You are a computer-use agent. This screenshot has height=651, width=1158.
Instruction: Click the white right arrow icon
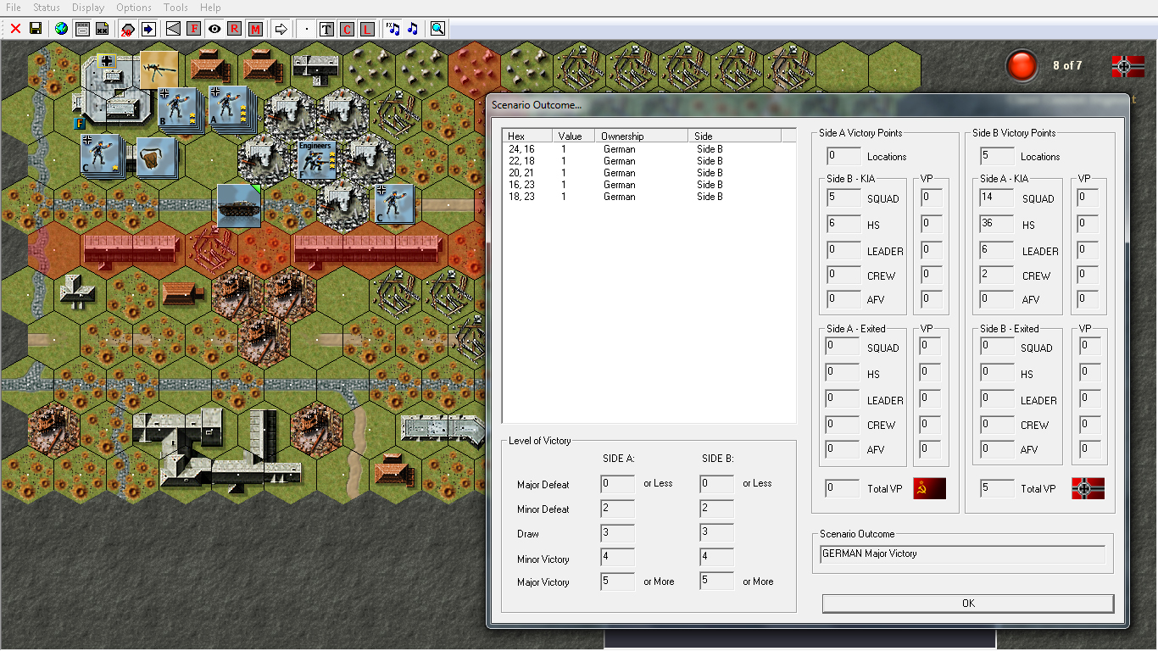click(x=281, y=29)
